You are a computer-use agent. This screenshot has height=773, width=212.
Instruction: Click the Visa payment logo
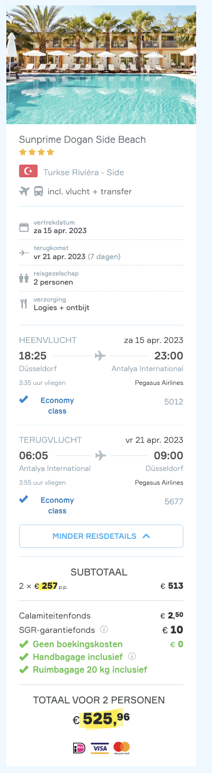tap(100, 748)
